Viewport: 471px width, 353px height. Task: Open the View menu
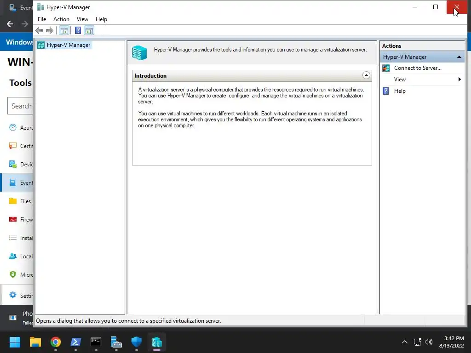pyautogui.click(x=82, y=19)
